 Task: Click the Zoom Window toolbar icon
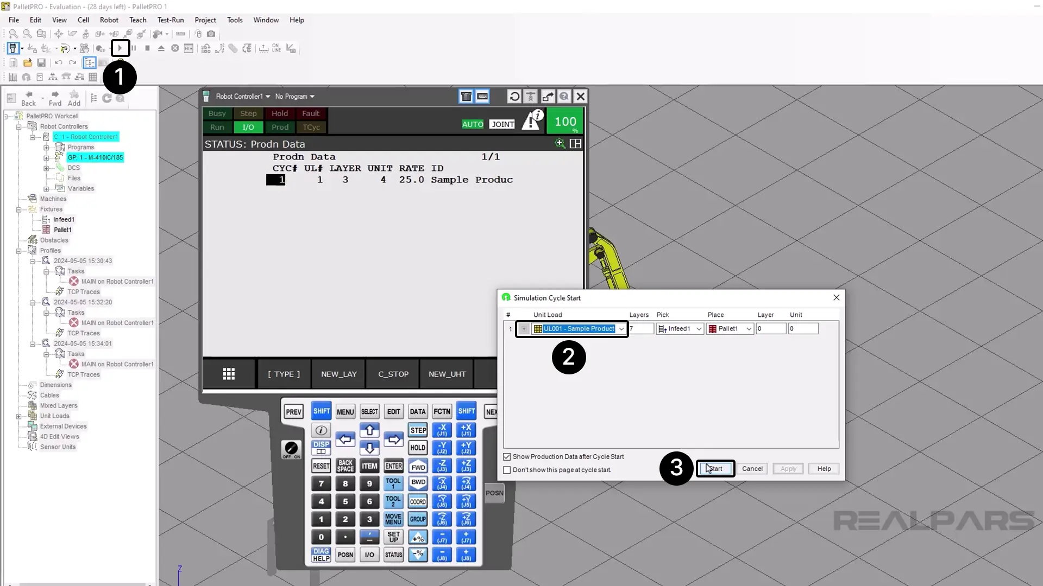coord(41,34)
